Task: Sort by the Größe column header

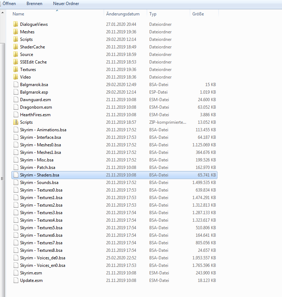Action: pos(198,14)
